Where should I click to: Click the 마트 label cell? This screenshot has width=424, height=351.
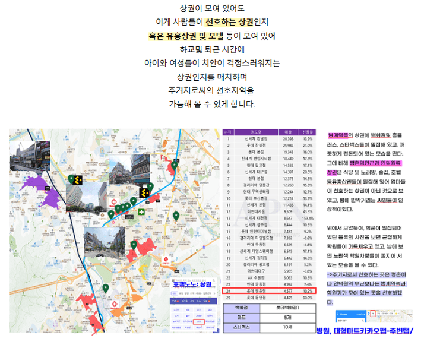242,318
